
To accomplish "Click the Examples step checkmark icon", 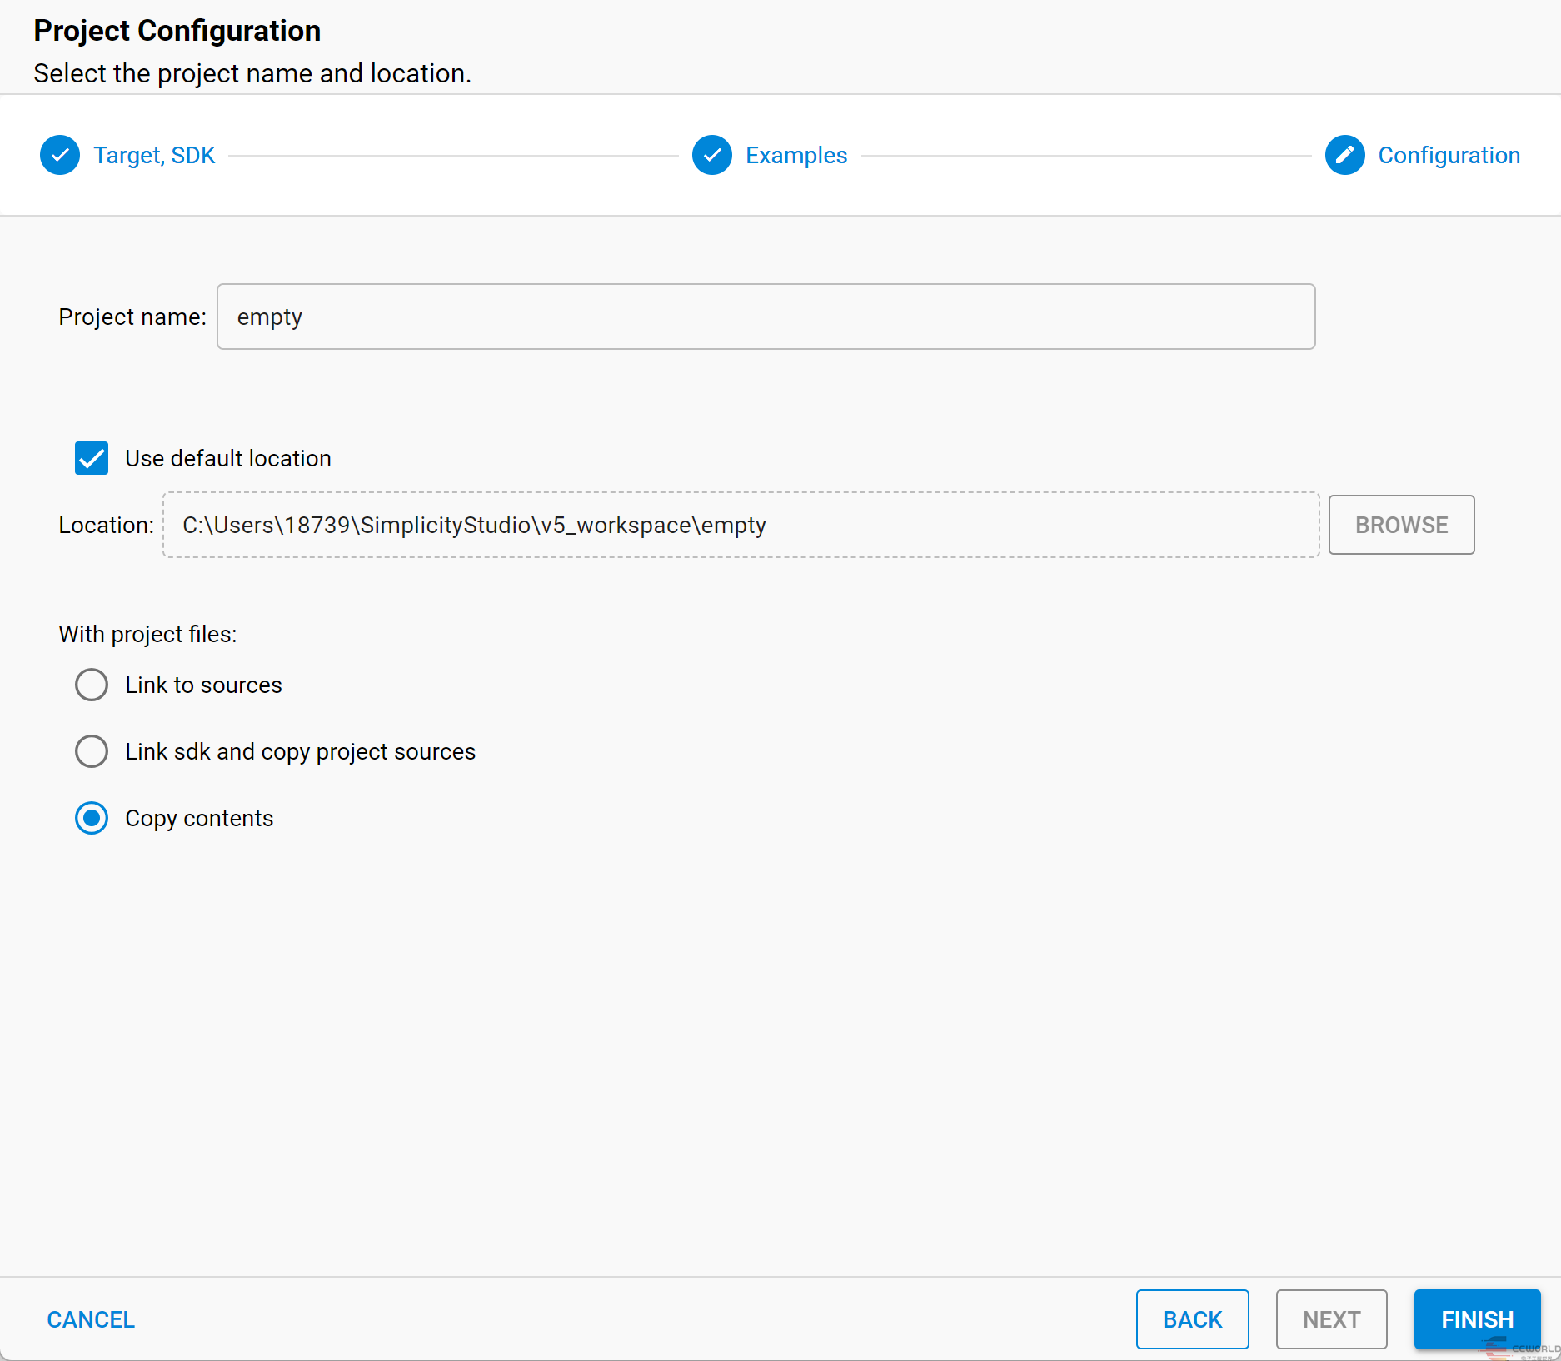I will pos(712,155).
